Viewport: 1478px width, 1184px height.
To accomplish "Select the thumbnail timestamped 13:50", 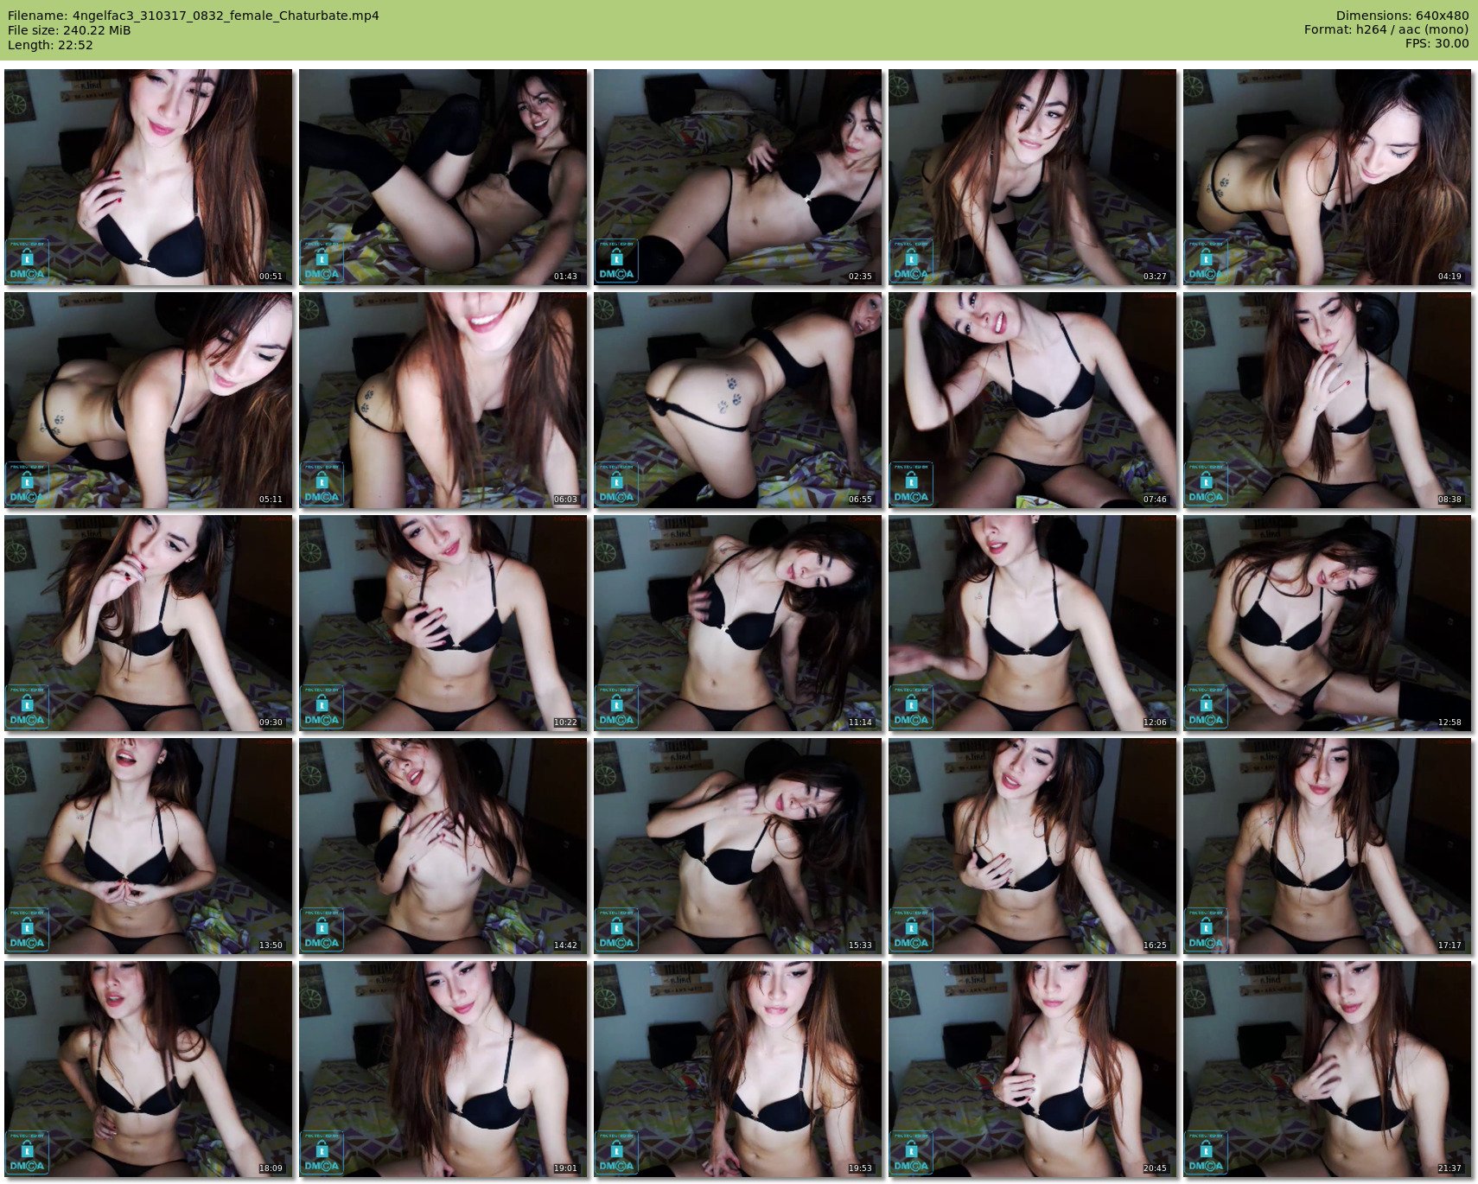I will click(x=148, y=846).
